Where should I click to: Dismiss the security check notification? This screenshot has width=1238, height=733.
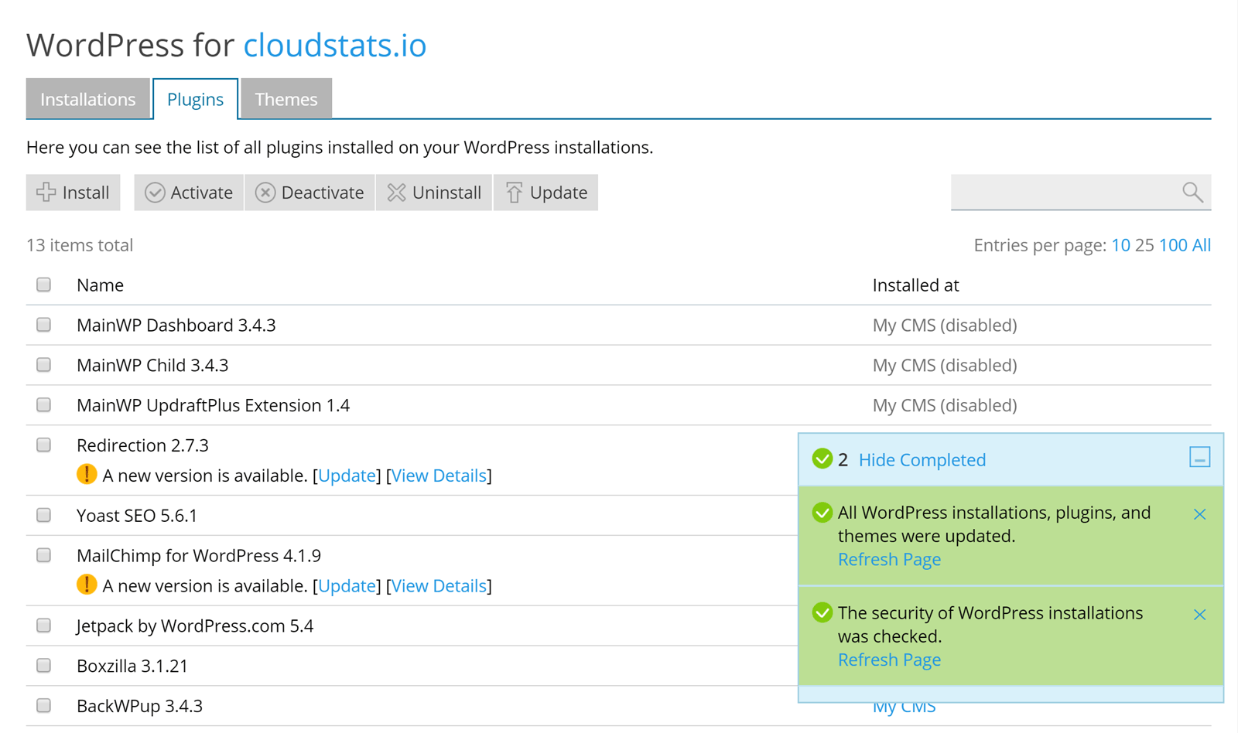tap(1199, 615)
